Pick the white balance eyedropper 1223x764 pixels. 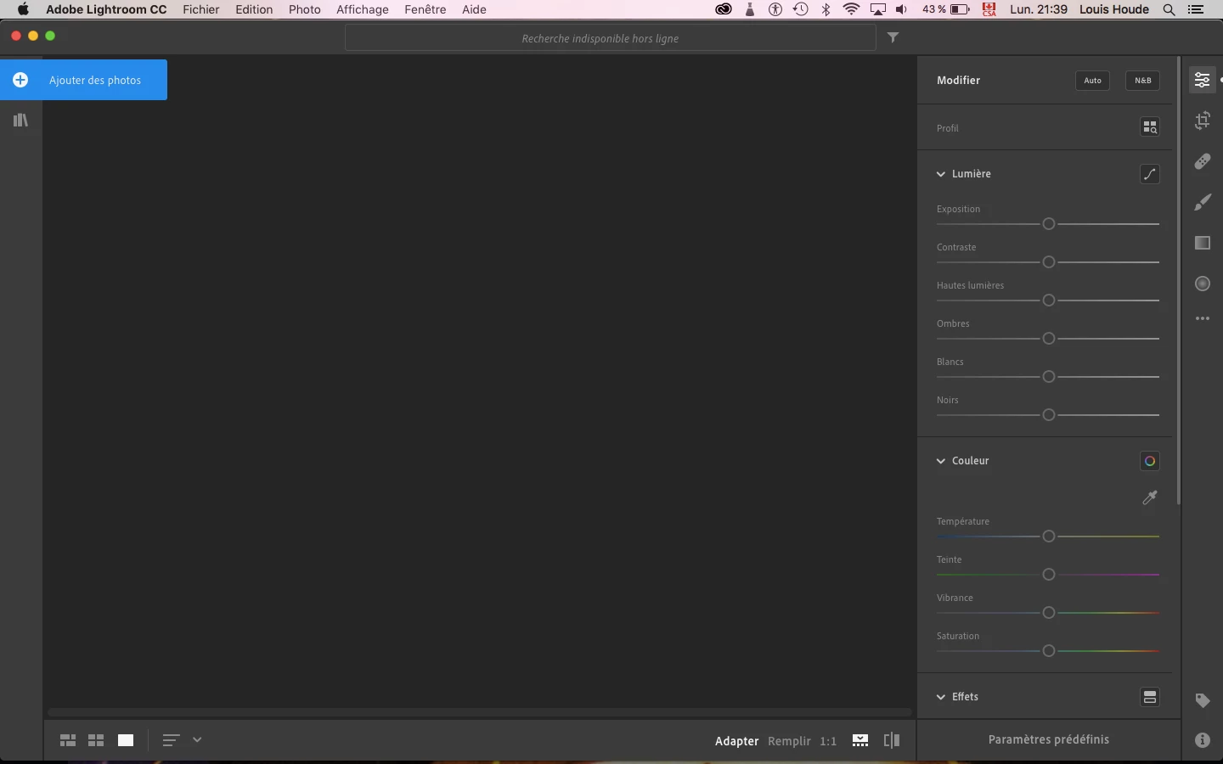pos(1150,498)
